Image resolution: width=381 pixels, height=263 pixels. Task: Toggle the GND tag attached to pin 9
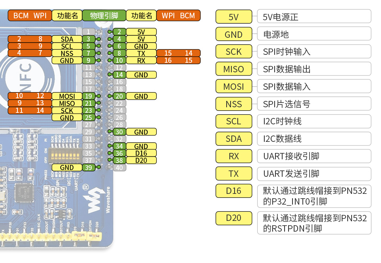click(67, 60)
